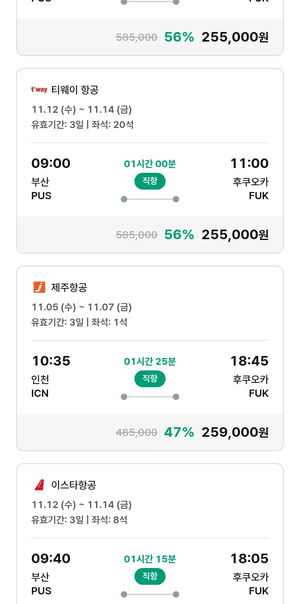Select the 직항 badge on Eastar Jet flight

pyautogui.click(x=150, y=576)
